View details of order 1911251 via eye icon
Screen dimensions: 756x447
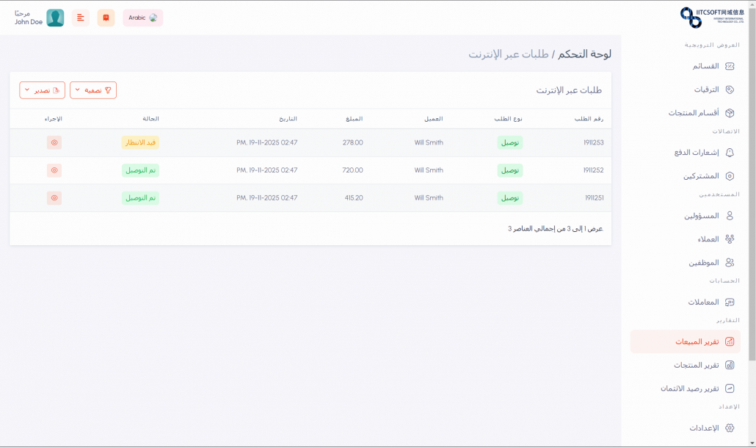pyautogui.click(x=54, y=198)
